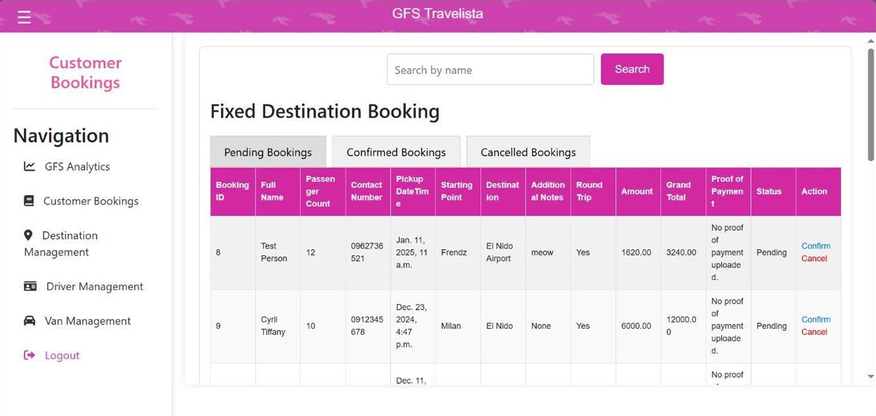The height and width of the screenshot is (416, 876).
Task: Click the Driver Management ID card icon
Action: tap(30, 286)
